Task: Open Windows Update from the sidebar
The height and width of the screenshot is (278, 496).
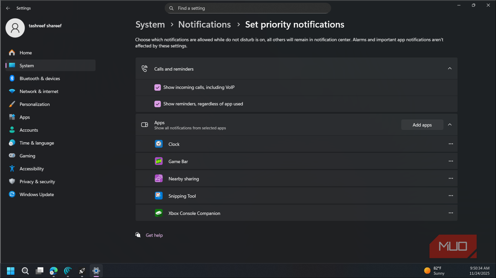Action: 36,194
